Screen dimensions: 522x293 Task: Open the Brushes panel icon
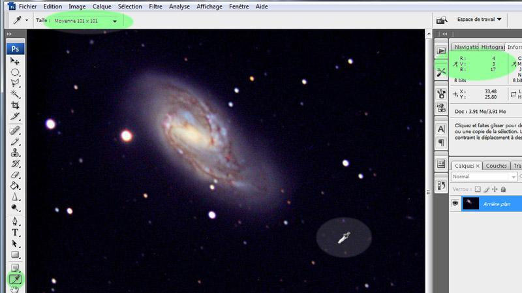(441, 93)
